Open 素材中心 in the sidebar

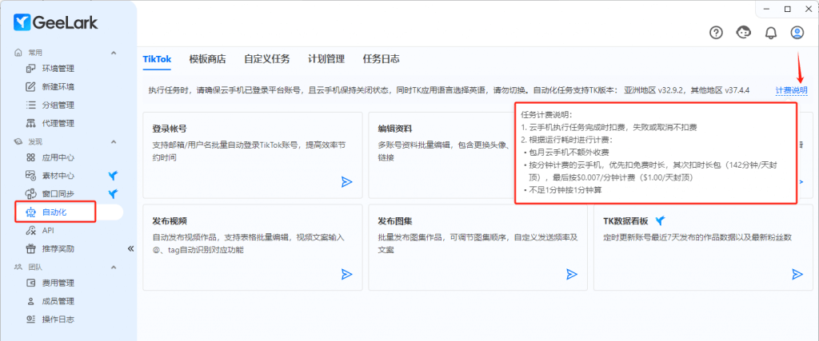pyautogui.click(x=58, y=175)
